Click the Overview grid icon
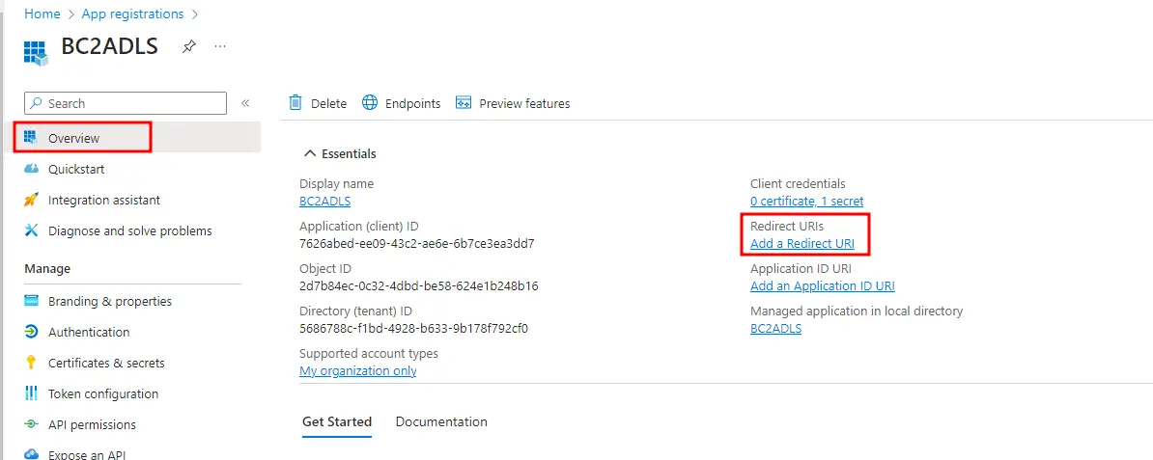Viewport: 1153px width, 460px height. 30,137
